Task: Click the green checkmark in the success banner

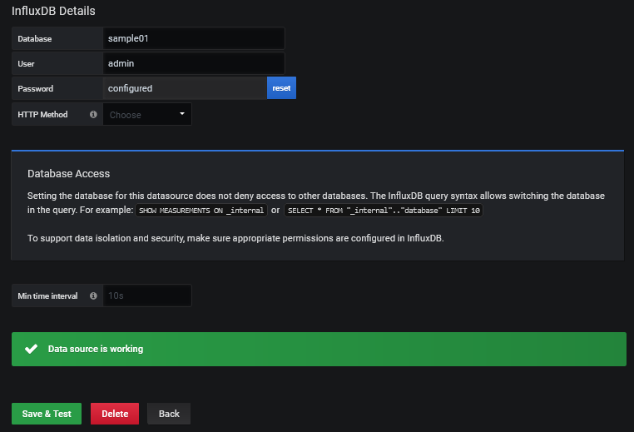Action: pos(31,350)
